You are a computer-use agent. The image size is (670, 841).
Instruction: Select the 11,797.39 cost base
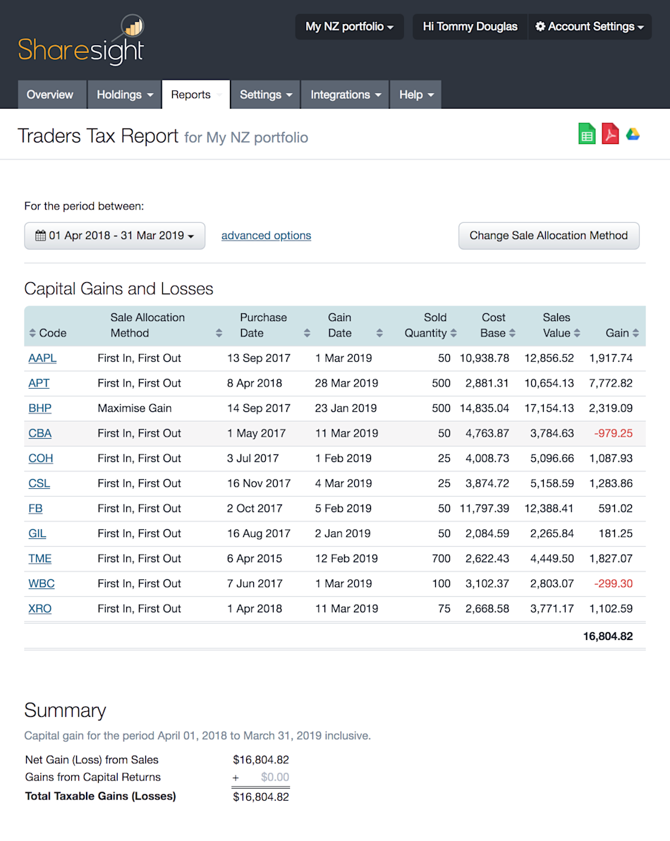(485, 508)
